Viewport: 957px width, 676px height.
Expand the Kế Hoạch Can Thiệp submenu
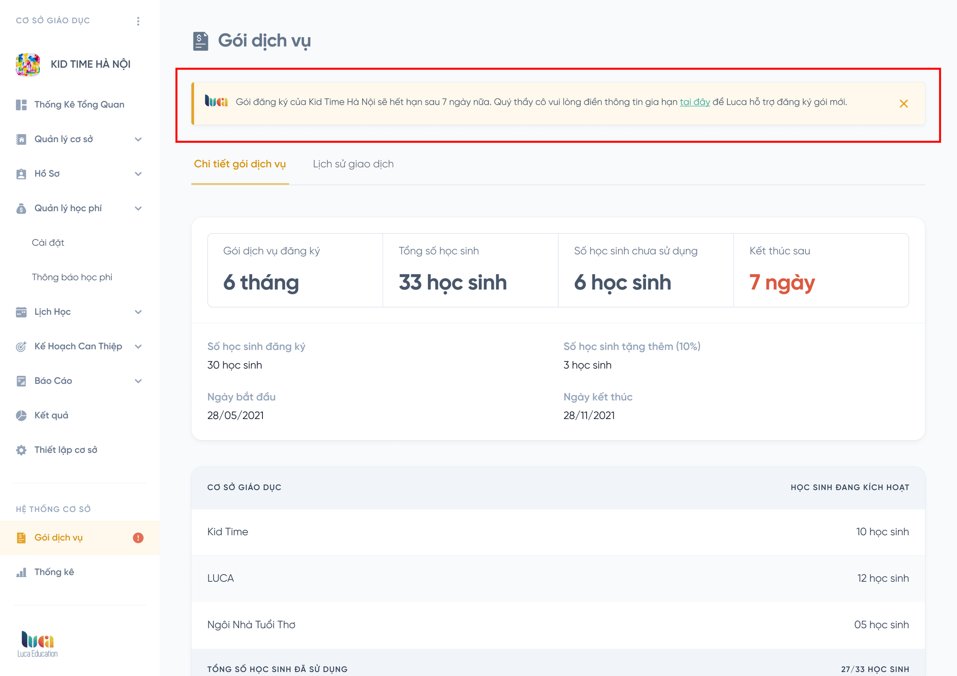click(x=138, y=347)
